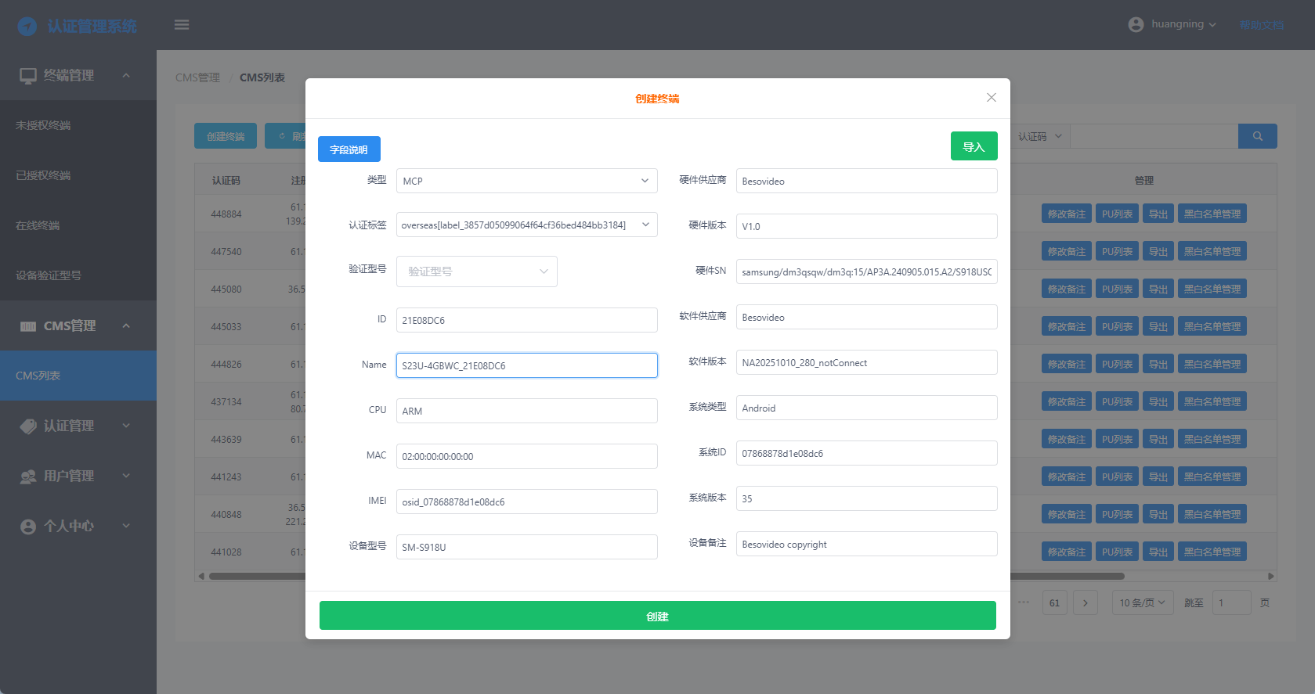This screenshot has width=1315, height=694.
Task: Open the 10 per page selector
Action: [x=1142, y=602]
